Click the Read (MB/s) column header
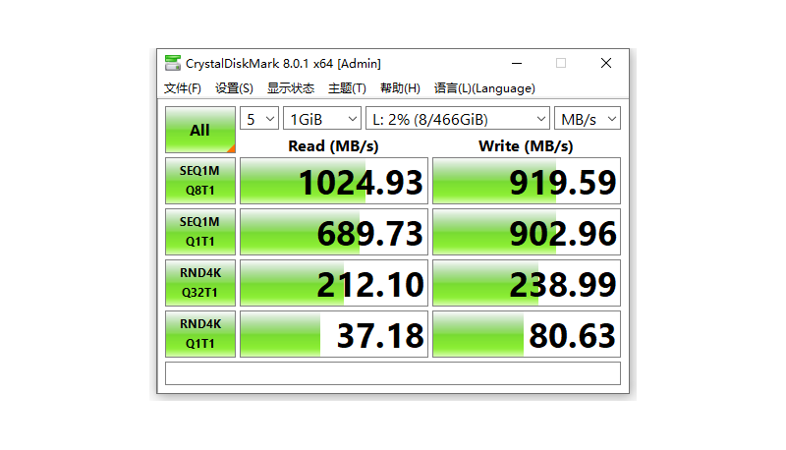786x450 pixels. pos(333,145)
